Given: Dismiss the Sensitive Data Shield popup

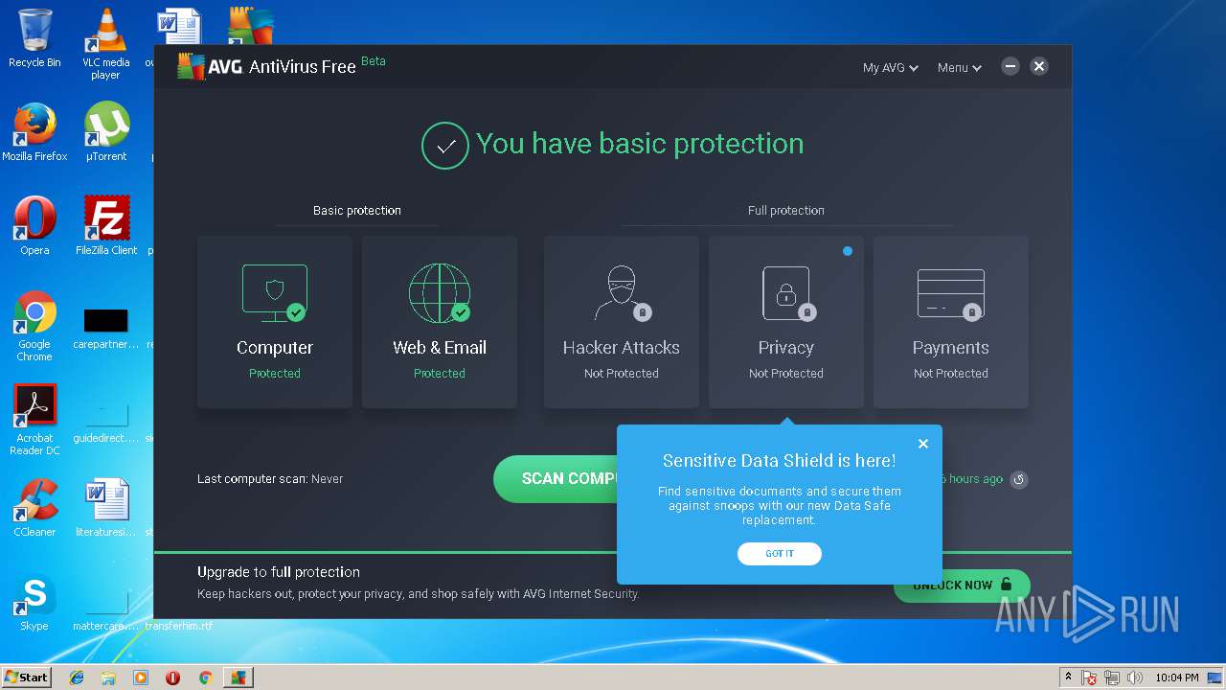Looking at the screenshot, I should click(x=923, y=444).
